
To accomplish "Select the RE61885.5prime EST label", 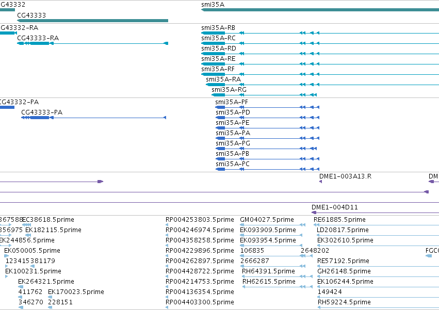I will [339, 220].
